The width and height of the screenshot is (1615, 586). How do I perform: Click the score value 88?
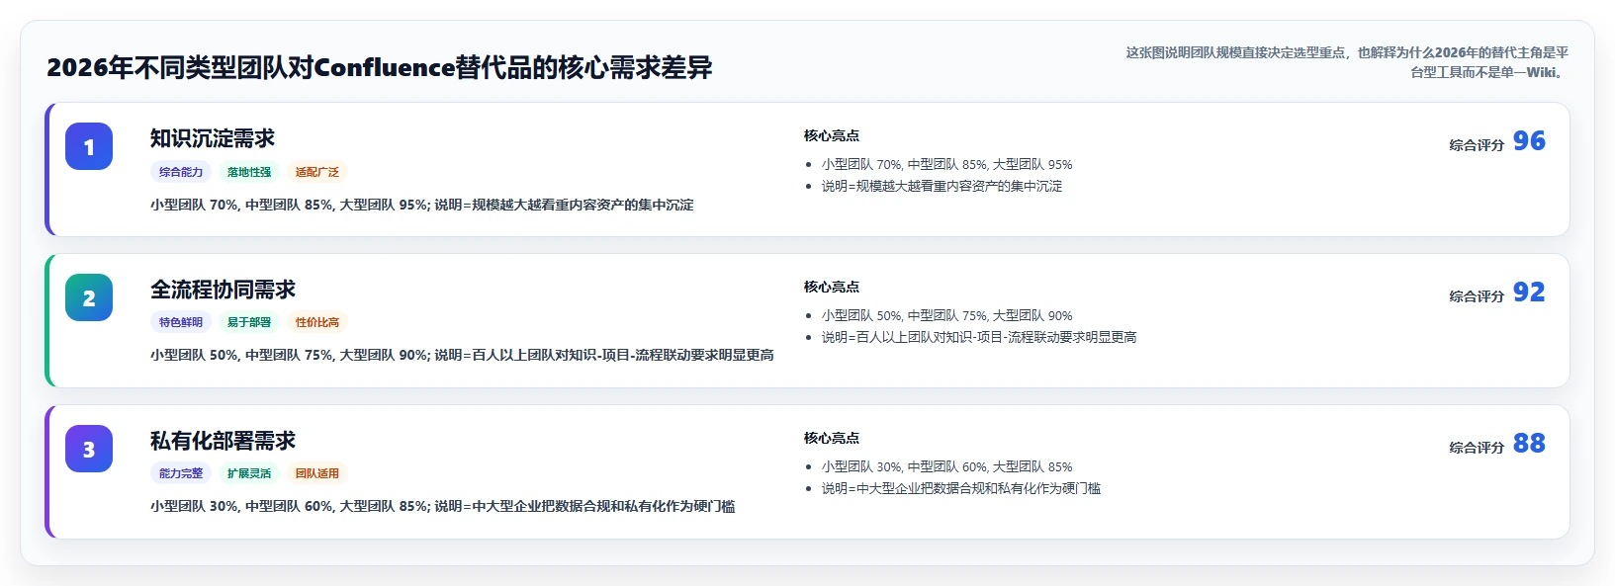pos(1529,444)
